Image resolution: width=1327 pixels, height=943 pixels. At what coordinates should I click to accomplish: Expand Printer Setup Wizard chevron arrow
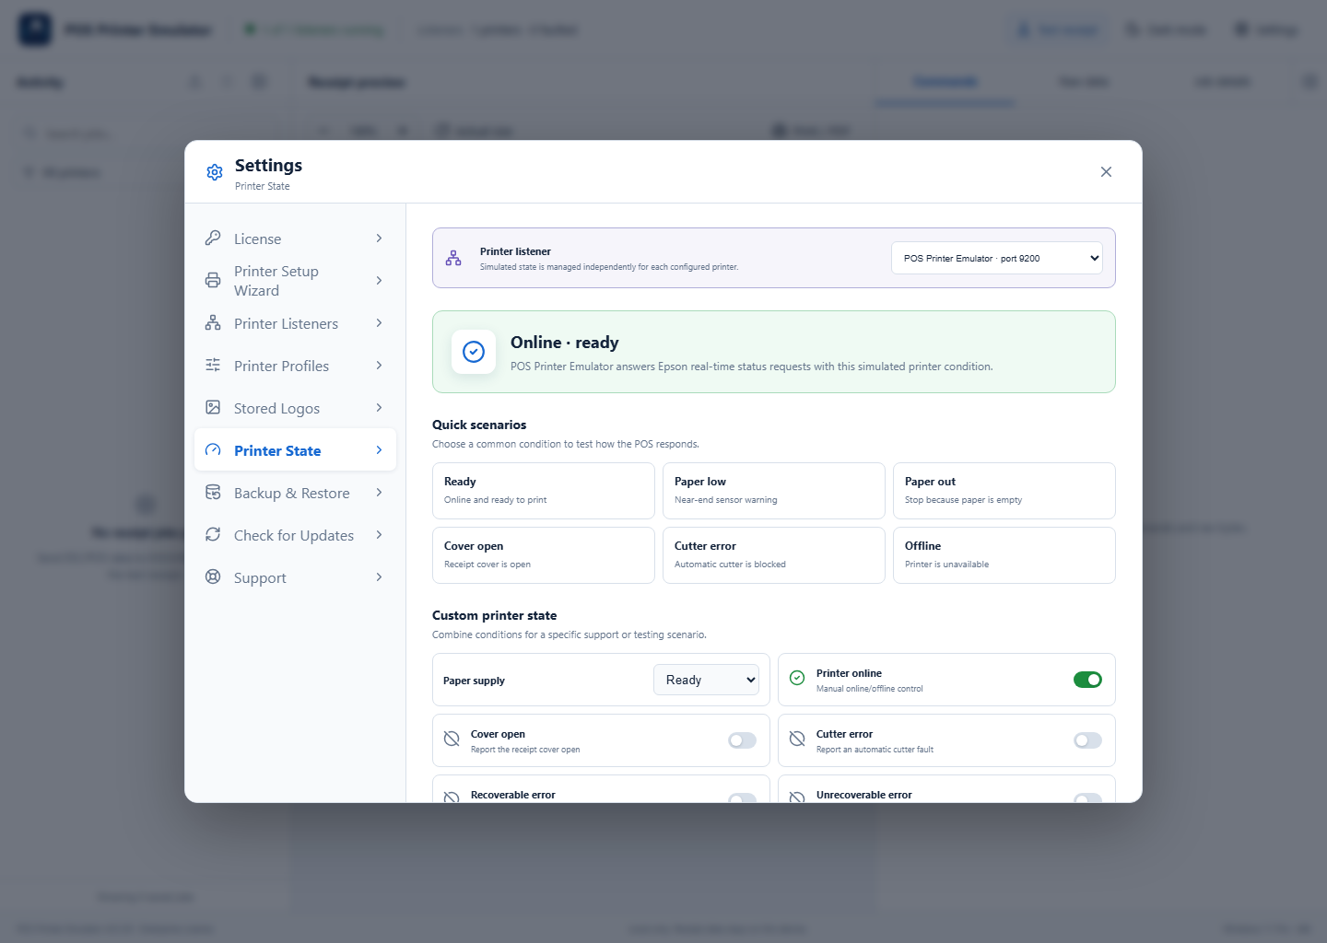pyautogui.click(x=379, y=280)
